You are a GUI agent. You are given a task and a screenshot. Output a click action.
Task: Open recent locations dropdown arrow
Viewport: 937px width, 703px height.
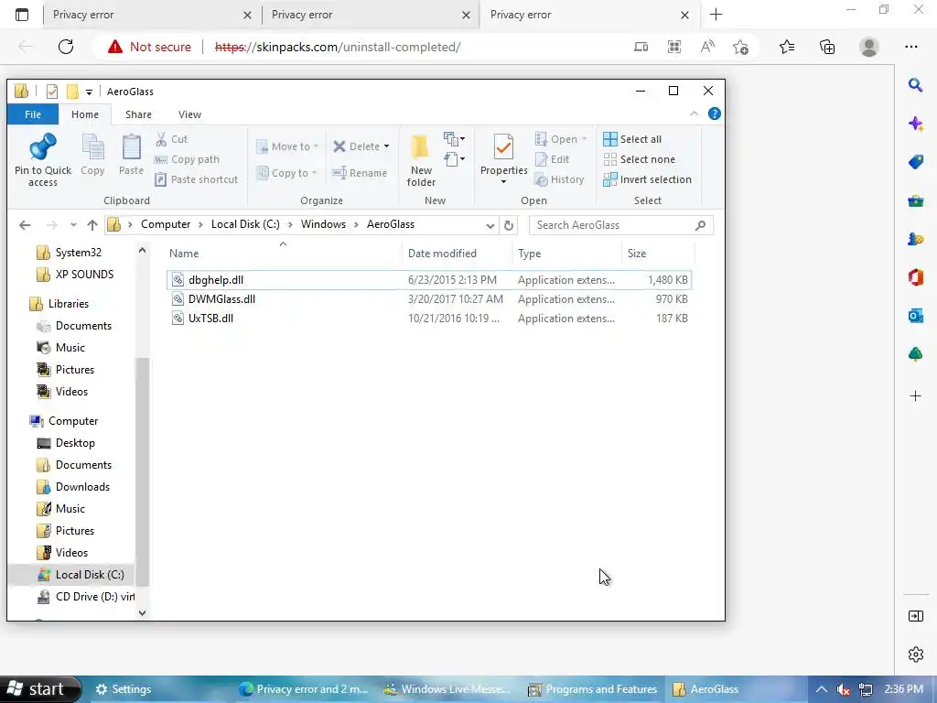73,225
